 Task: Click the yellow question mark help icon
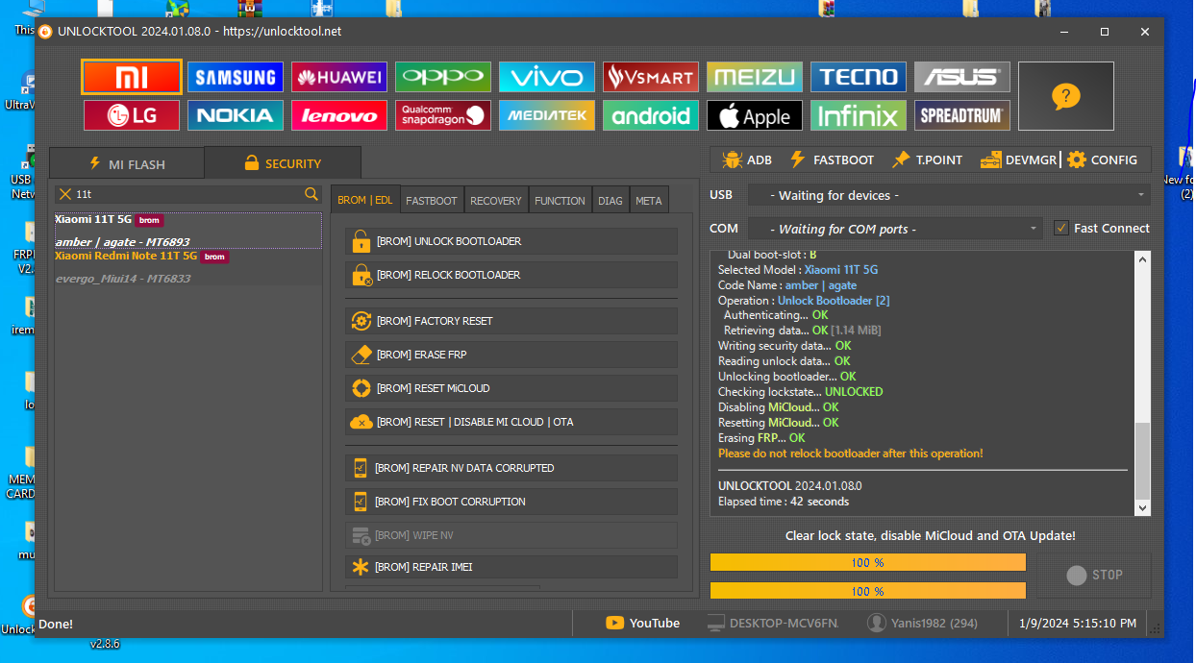point(1066,96)
